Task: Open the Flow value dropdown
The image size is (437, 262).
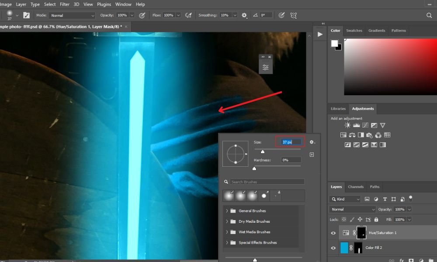Action: (x=179, y=15)
